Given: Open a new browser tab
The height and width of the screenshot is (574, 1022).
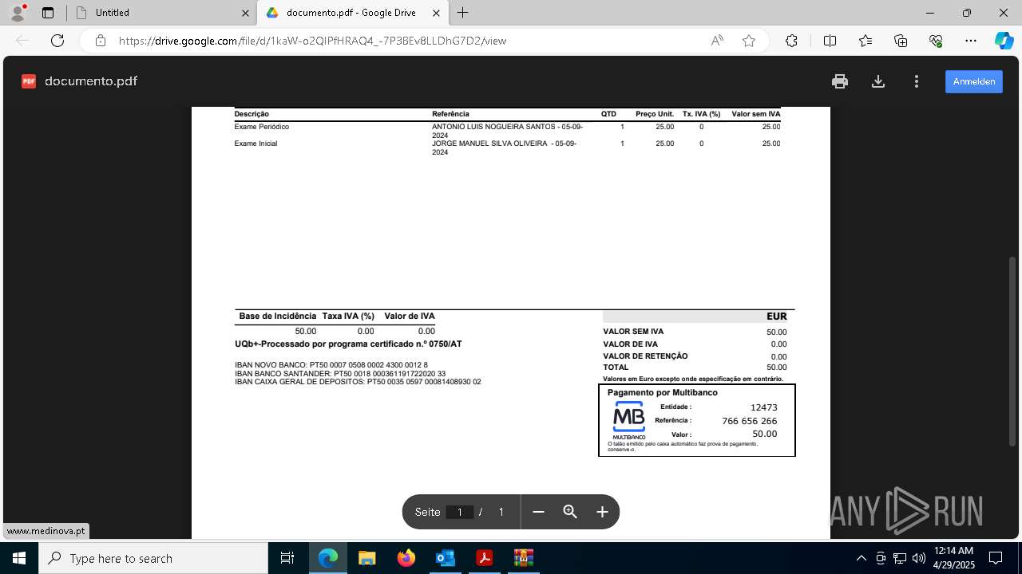Looking at the screenshot, I should click(463, 13).
